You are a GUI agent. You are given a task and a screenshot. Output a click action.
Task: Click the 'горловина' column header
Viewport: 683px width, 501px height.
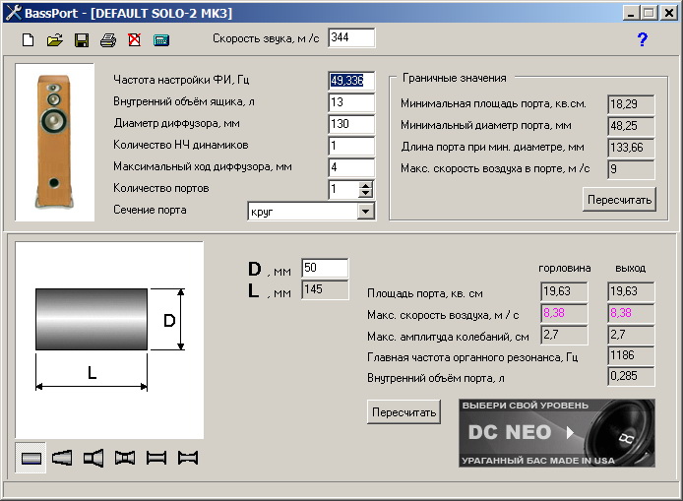565,269
